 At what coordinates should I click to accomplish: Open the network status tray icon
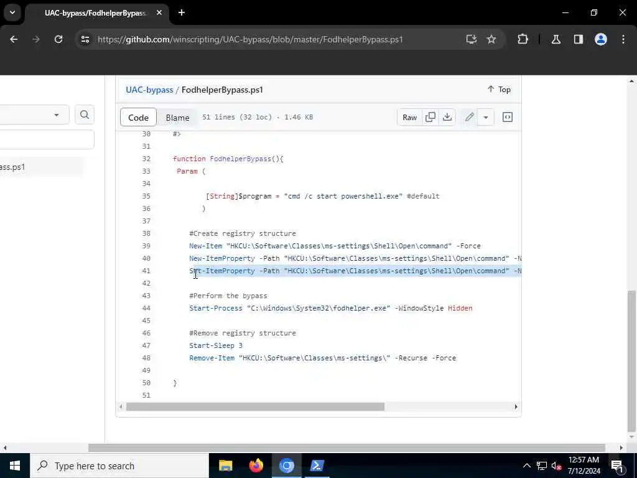pyautogui.click(x=542, y=466)
